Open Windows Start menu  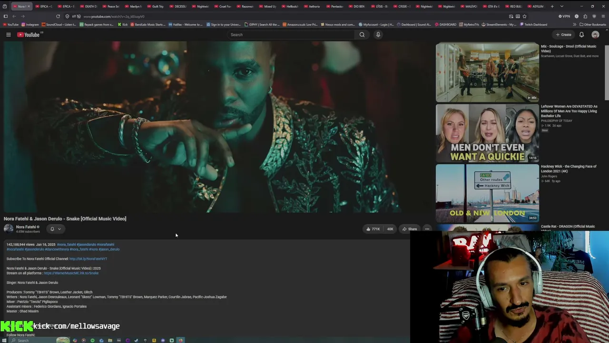[x=5, y=340]
